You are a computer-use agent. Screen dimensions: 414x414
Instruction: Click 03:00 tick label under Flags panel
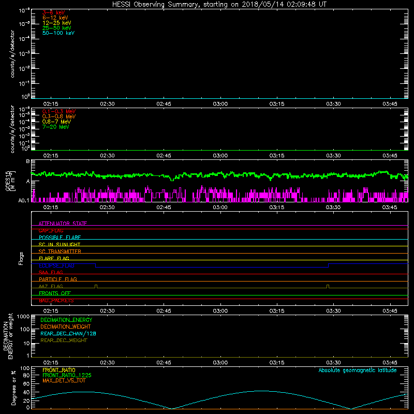(x=220, y=311)
